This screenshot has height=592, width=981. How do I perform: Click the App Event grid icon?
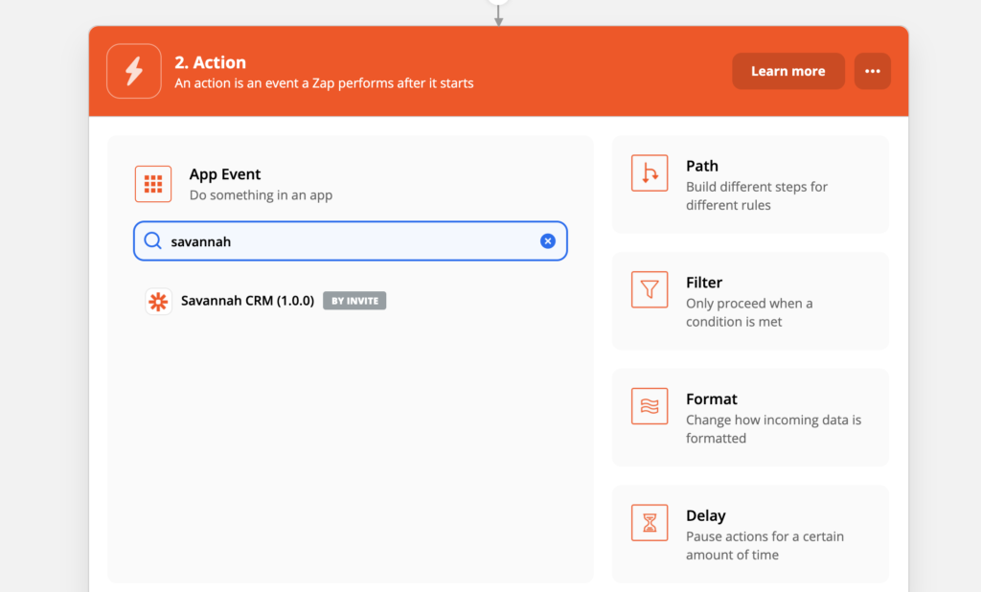153,184
